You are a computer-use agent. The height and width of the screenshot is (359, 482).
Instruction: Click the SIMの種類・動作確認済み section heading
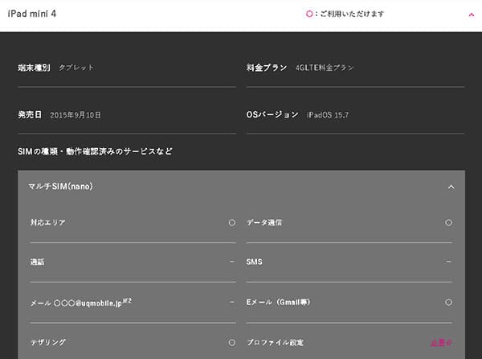[95, 151]
